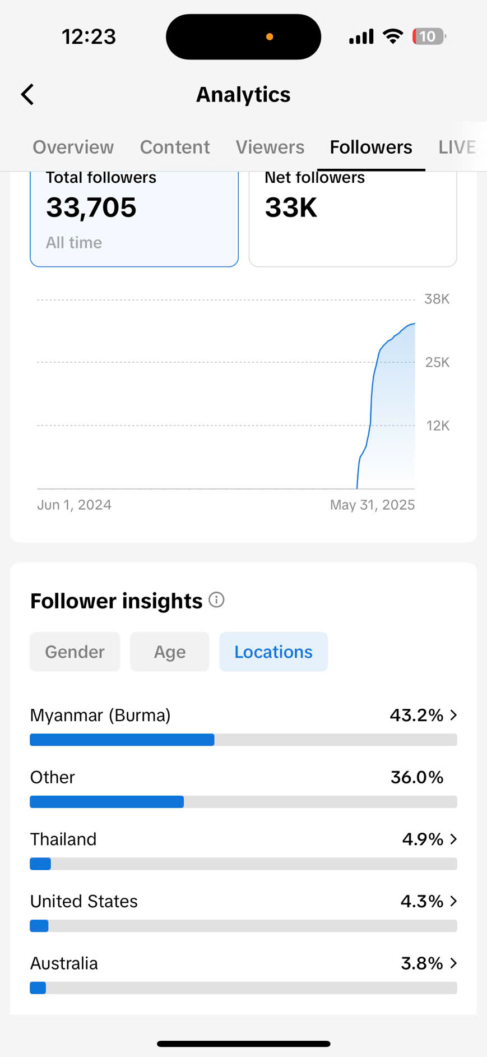Expand Thailand location details chevron
Image resolution: width=487 pixels, height=1057 pixels.
453,839
